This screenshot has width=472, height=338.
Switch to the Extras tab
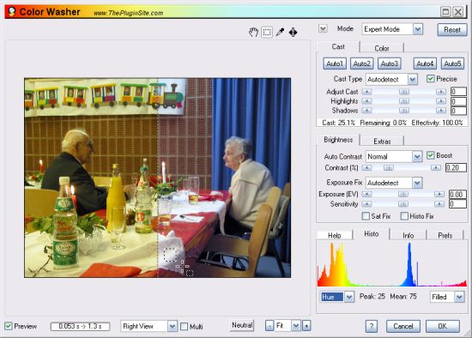tap(382, 142)
